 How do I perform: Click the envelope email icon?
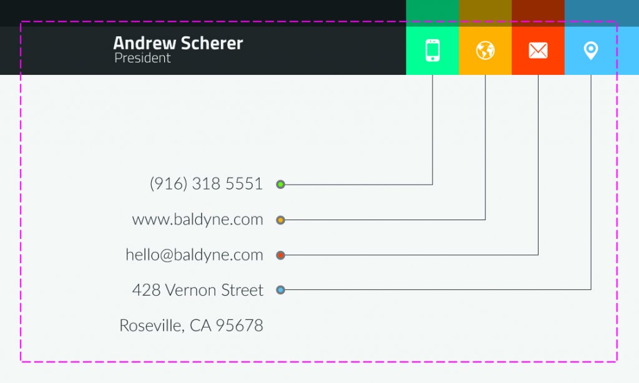click(x=538, y=51)
